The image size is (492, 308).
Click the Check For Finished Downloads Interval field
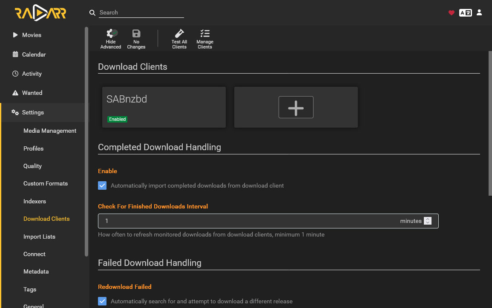pyautogui.click(x=268, y=221)
